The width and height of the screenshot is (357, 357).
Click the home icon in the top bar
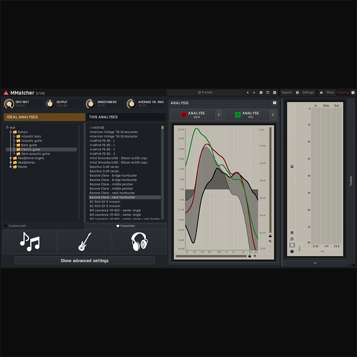coord(321,92)
